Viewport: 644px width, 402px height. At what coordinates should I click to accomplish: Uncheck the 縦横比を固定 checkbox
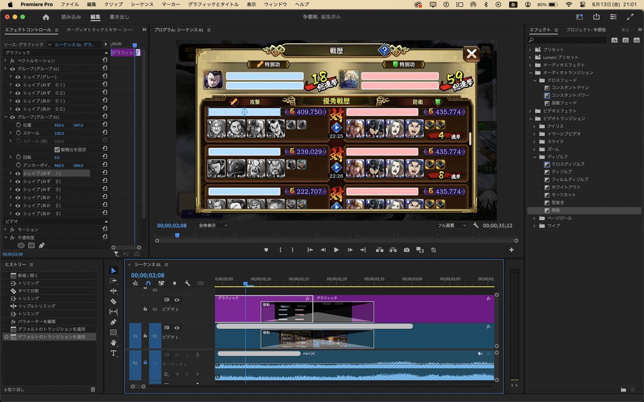[x=57, y=150]
